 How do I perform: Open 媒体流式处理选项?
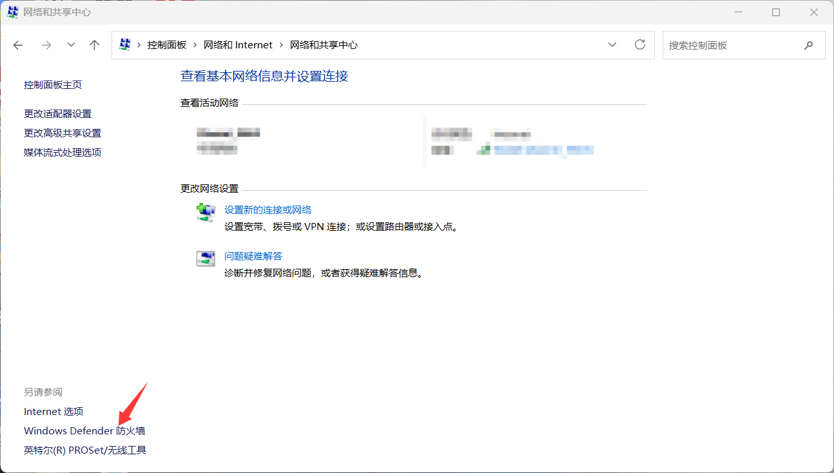(x=62, y=151)
